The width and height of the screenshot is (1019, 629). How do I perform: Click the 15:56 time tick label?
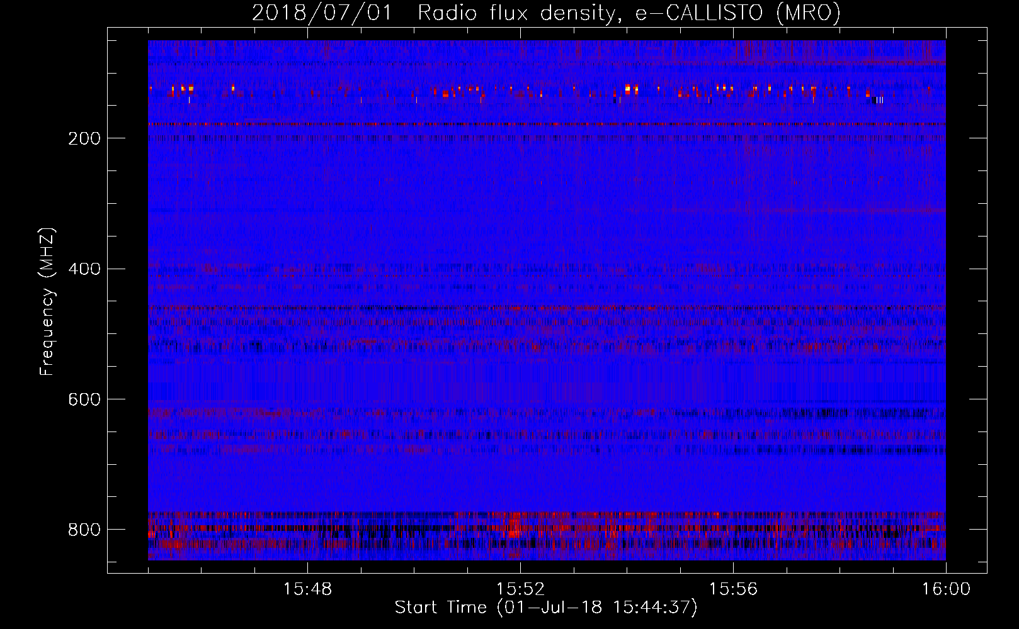click(x=733, y=589)
